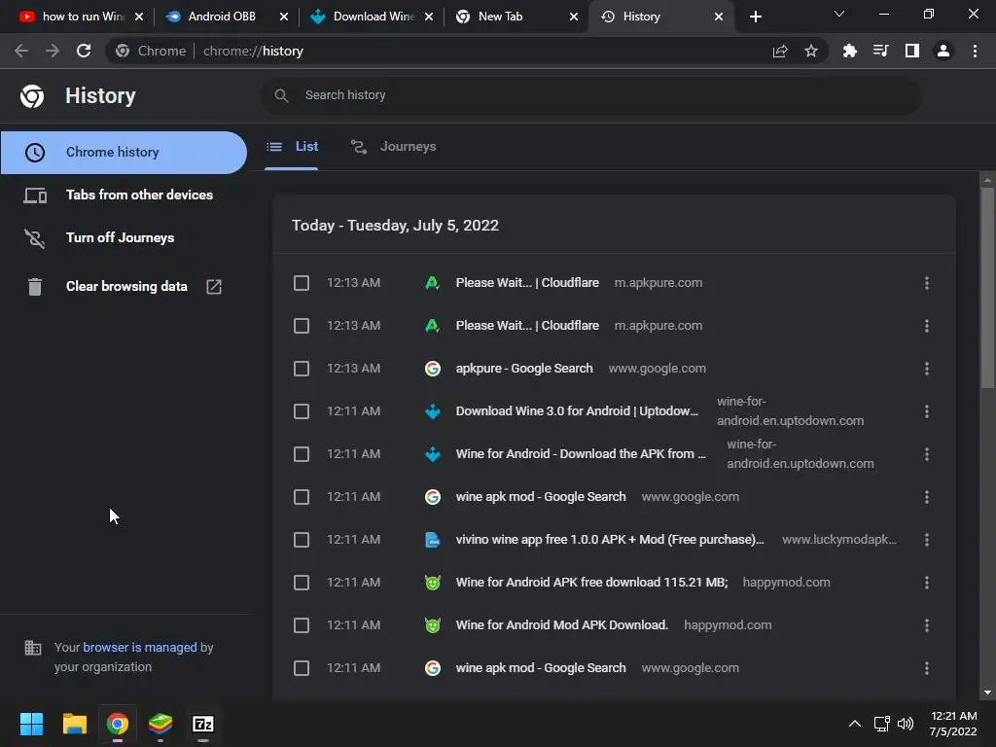Open more actions for Wine for Android Download the APK
Screen dimensions: 996x747
pyautogui.click(x=927, y=454)
